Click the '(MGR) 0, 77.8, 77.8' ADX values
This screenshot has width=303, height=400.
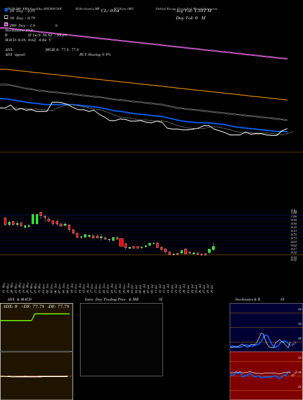(x=62, y=50)
